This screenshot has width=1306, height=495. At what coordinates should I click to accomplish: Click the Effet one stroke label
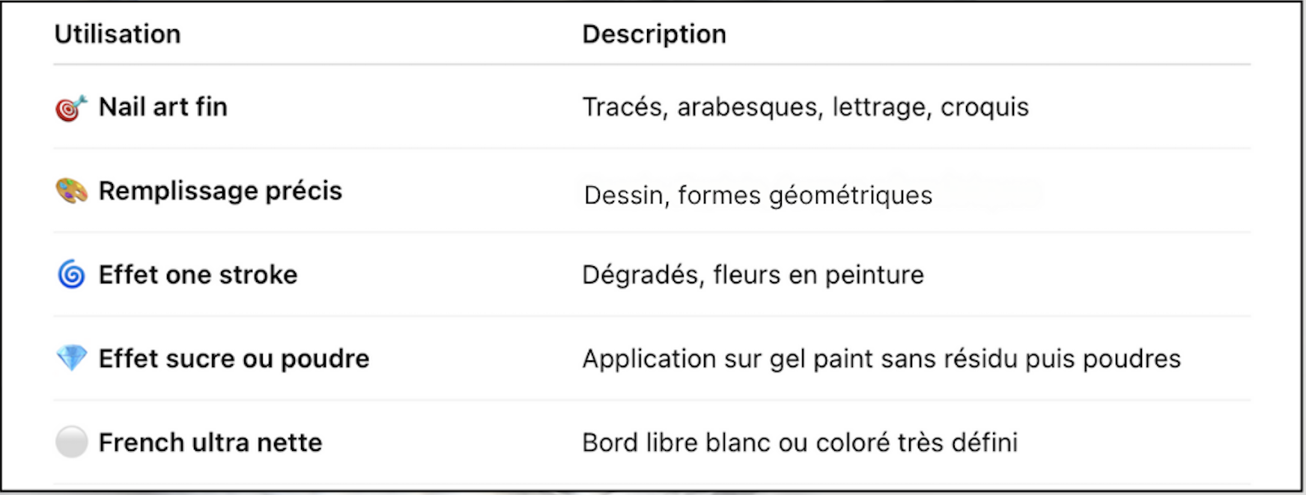[198, 275]
